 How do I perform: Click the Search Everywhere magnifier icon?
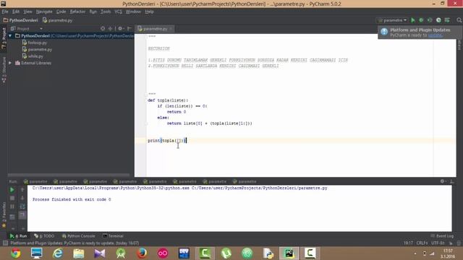[x=459, y=20]
